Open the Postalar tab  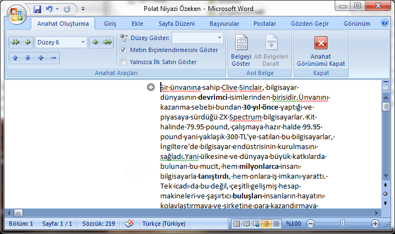(265, 24)
